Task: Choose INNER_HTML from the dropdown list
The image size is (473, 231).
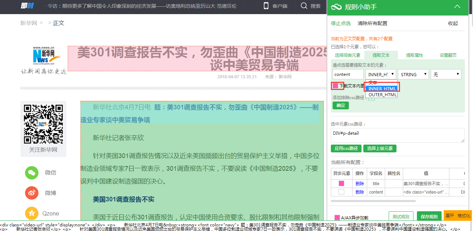Action: click(x=381, y=89)
